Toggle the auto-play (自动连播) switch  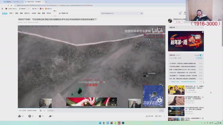click(x=201, y=55)
